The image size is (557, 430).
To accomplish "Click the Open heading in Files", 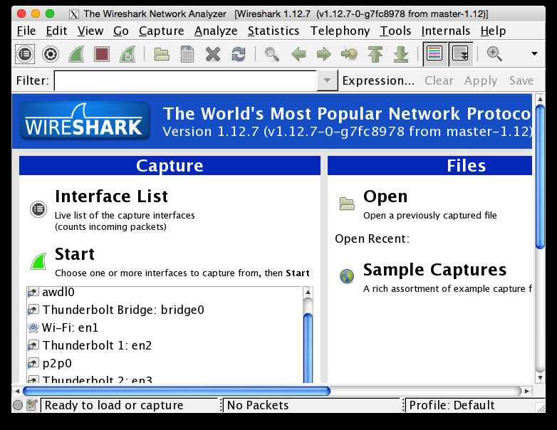I will pyautogui.click(x=385, y=197).
